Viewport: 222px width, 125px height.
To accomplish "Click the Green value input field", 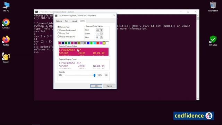I will [x=98, y=34].
